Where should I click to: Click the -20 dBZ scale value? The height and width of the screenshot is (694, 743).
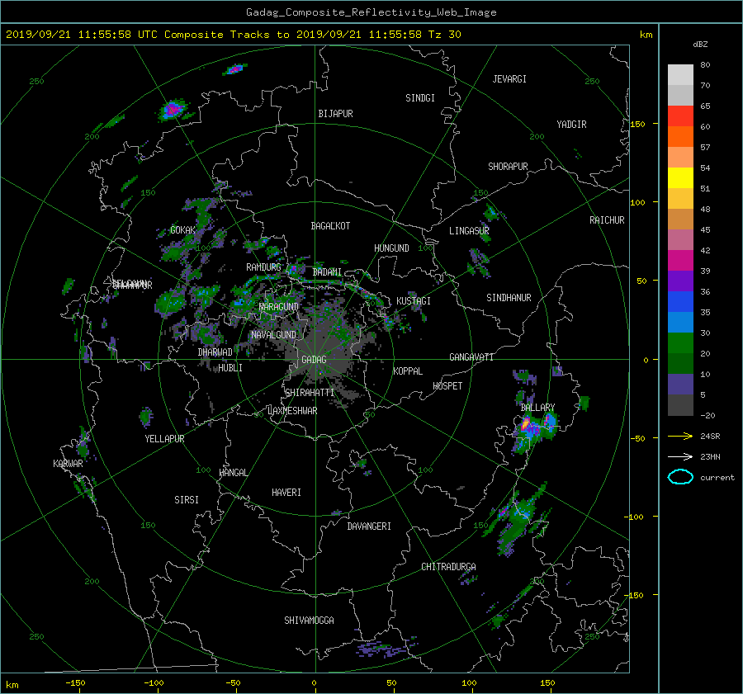point(708,415)
